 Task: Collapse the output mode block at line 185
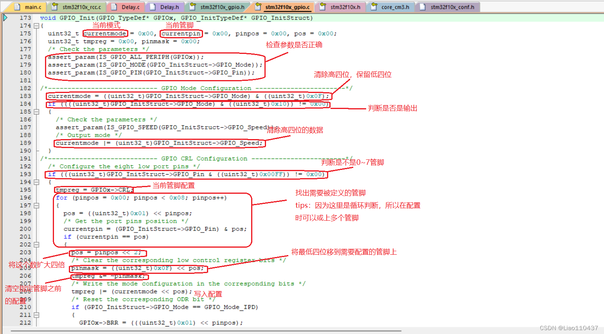(x=36, y=111)
